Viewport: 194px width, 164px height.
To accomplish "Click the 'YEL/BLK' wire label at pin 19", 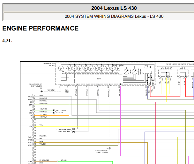I will [43, 144].
